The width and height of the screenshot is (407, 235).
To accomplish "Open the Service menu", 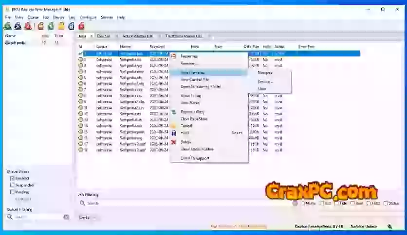I will coord(107,17).
